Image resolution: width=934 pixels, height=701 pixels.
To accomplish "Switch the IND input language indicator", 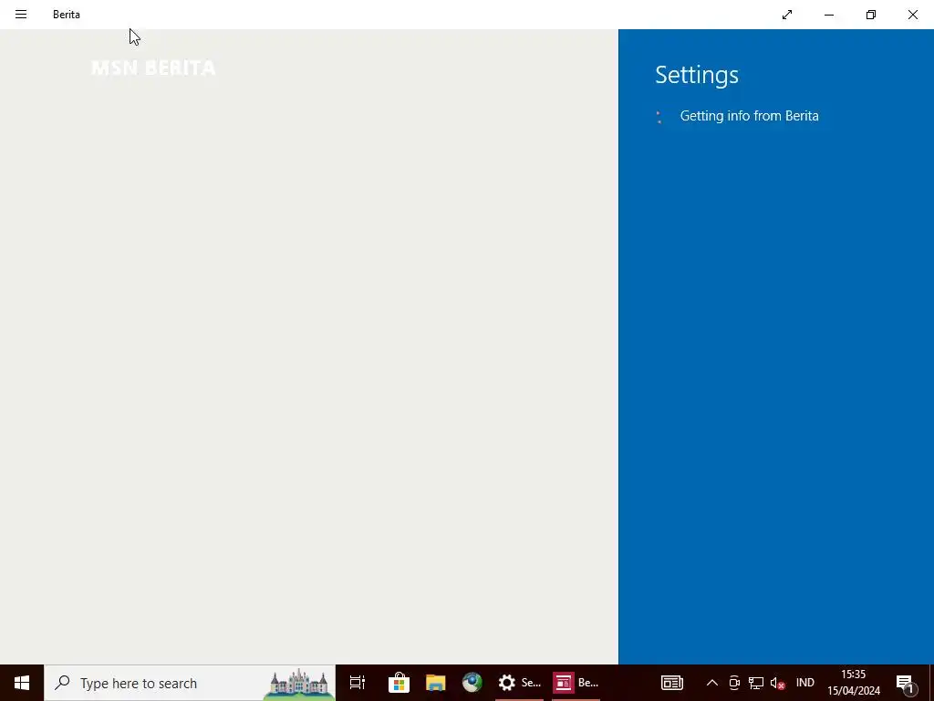I will 804,683.
